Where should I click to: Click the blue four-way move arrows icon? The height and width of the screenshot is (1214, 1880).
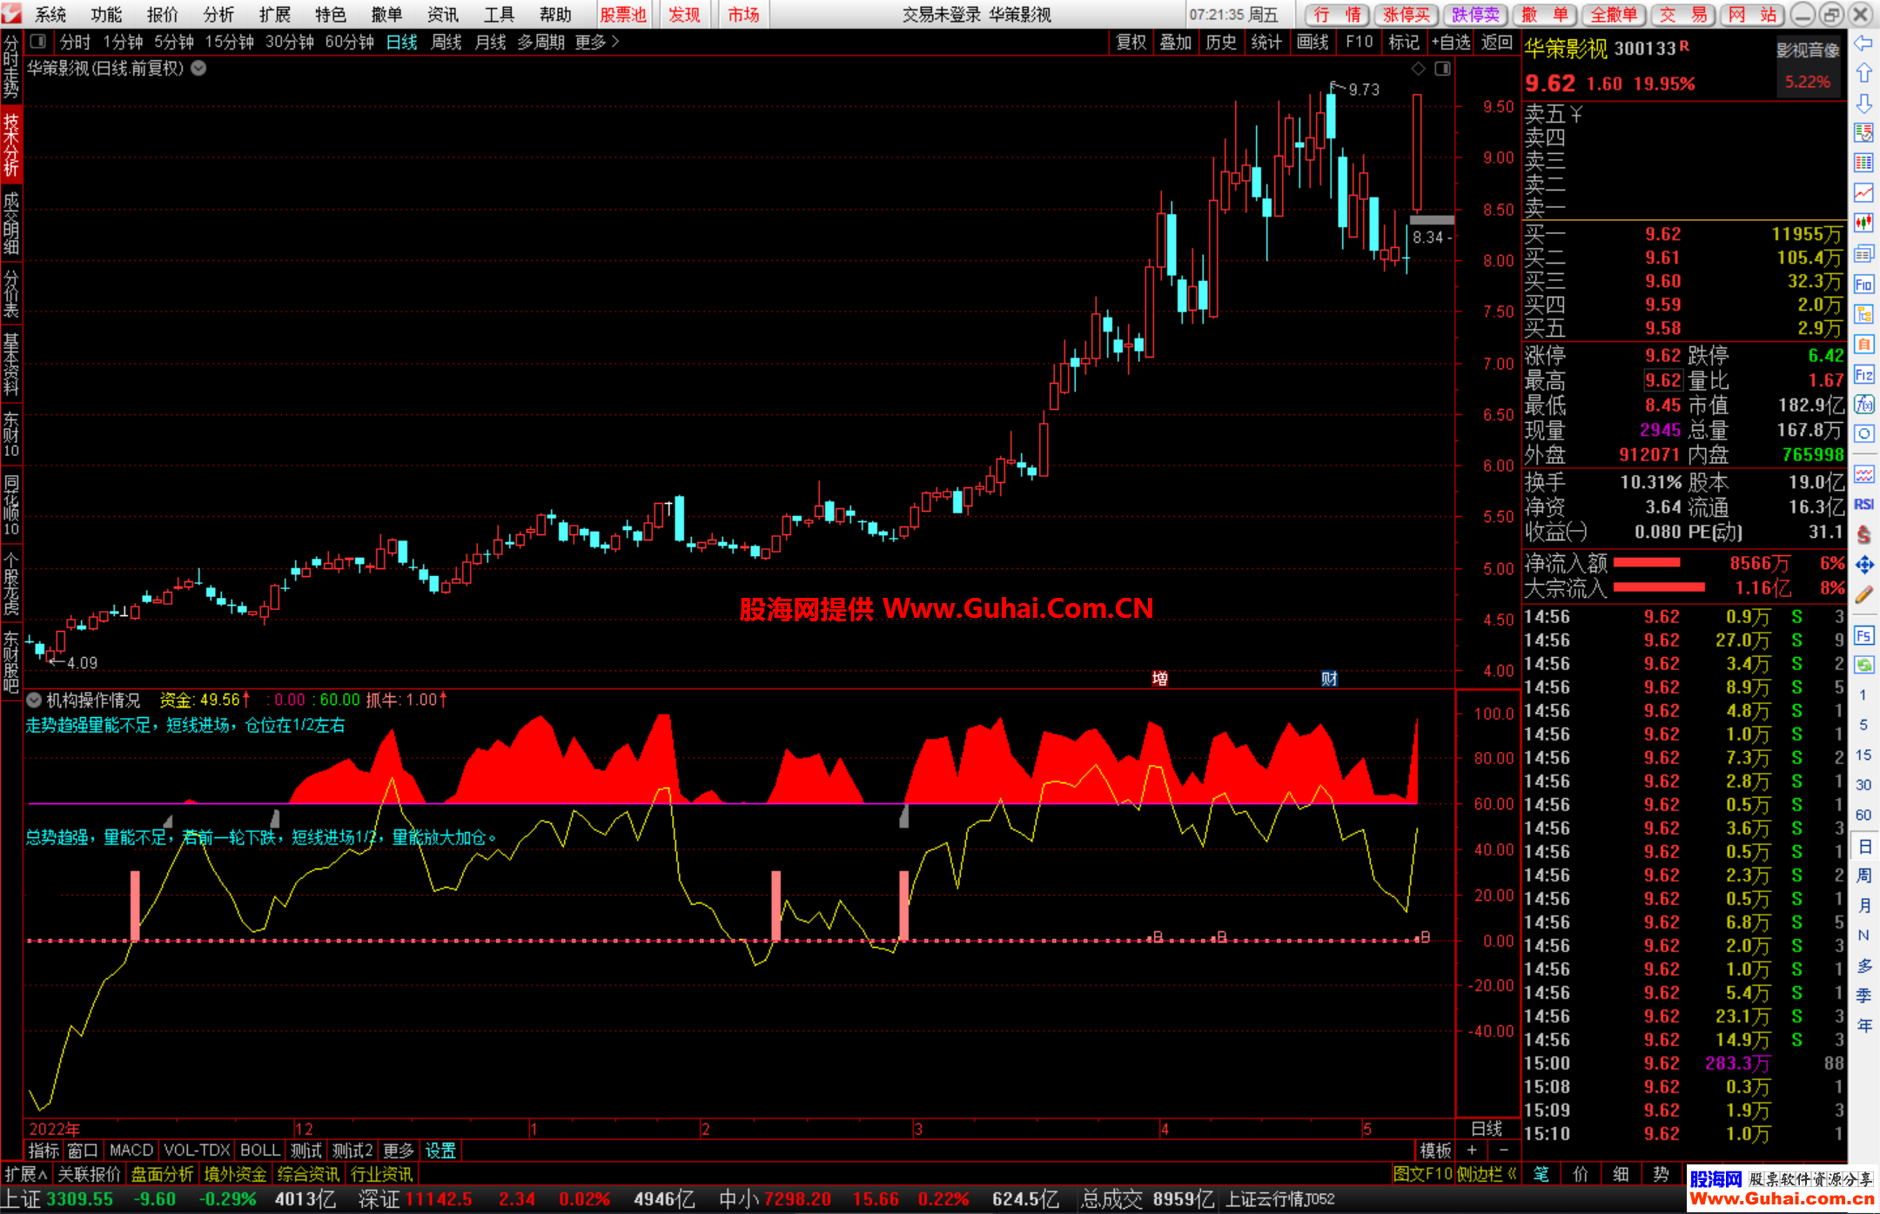point(1863,565)
